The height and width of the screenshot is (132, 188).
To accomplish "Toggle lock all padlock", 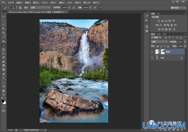I will [168, 46].
